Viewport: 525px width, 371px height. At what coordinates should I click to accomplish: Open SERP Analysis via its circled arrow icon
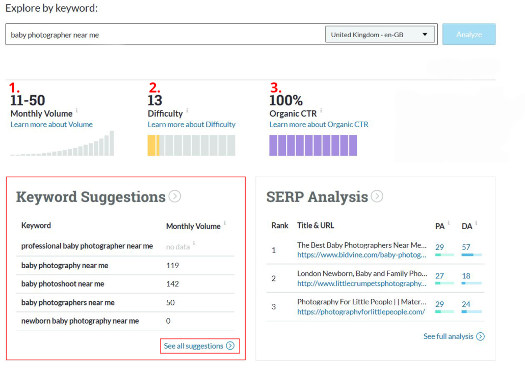(x=377, y=196)
